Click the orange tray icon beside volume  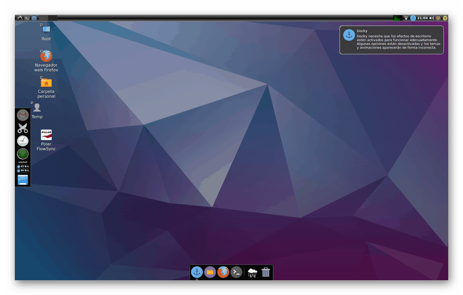[438, 18]
